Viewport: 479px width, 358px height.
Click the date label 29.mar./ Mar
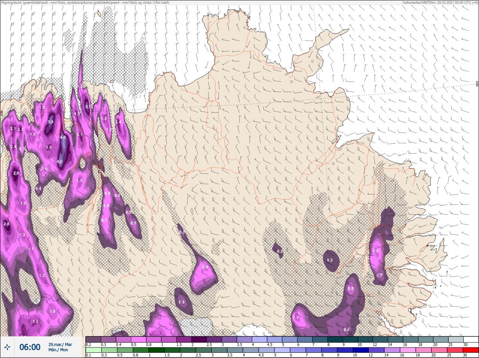(60, 345)
